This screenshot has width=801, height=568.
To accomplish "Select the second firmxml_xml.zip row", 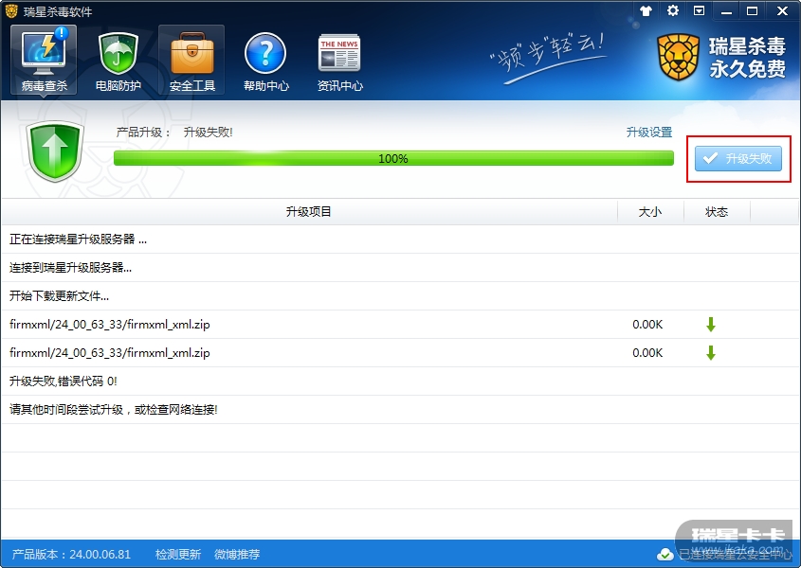I will pos(400,353).
